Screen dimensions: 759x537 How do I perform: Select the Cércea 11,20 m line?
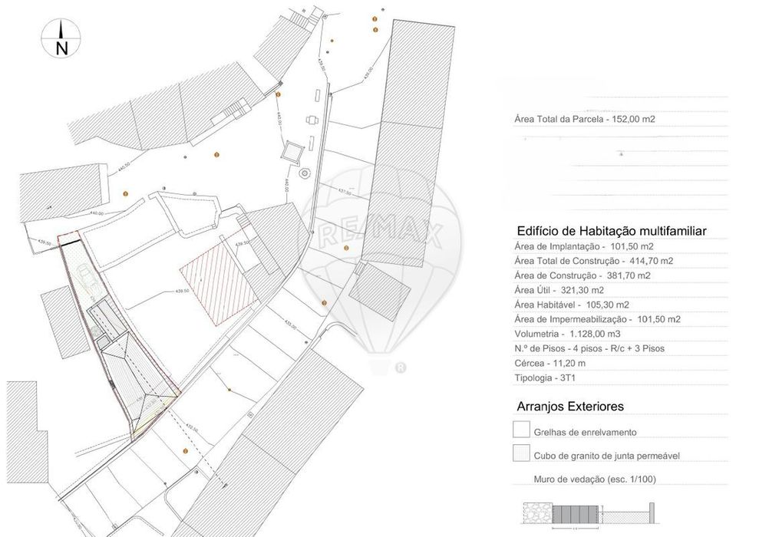[x=550, y=363]
